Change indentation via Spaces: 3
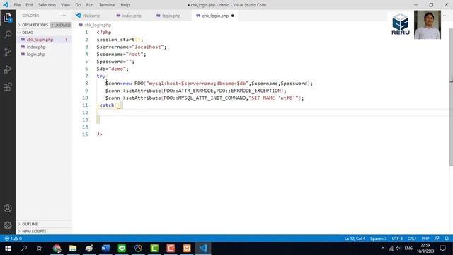Viewport: 453px width, 255px height. [378, 239]
